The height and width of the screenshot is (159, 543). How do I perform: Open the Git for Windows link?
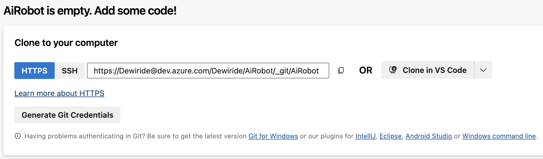pos(273,136)
